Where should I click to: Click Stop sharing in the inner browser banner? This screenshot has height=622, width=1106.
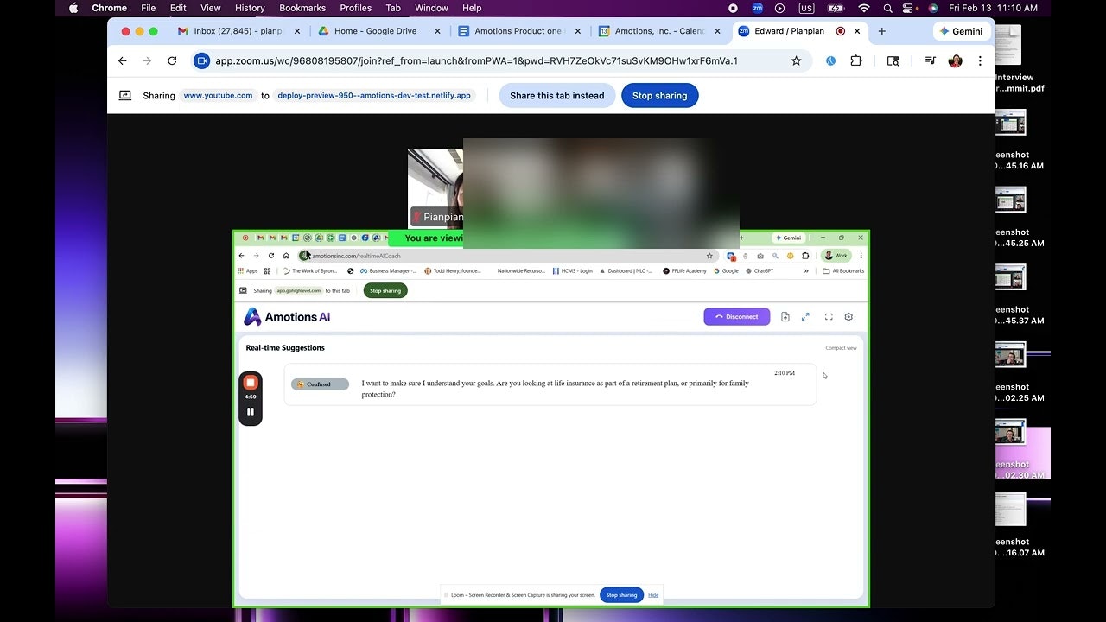385,290
